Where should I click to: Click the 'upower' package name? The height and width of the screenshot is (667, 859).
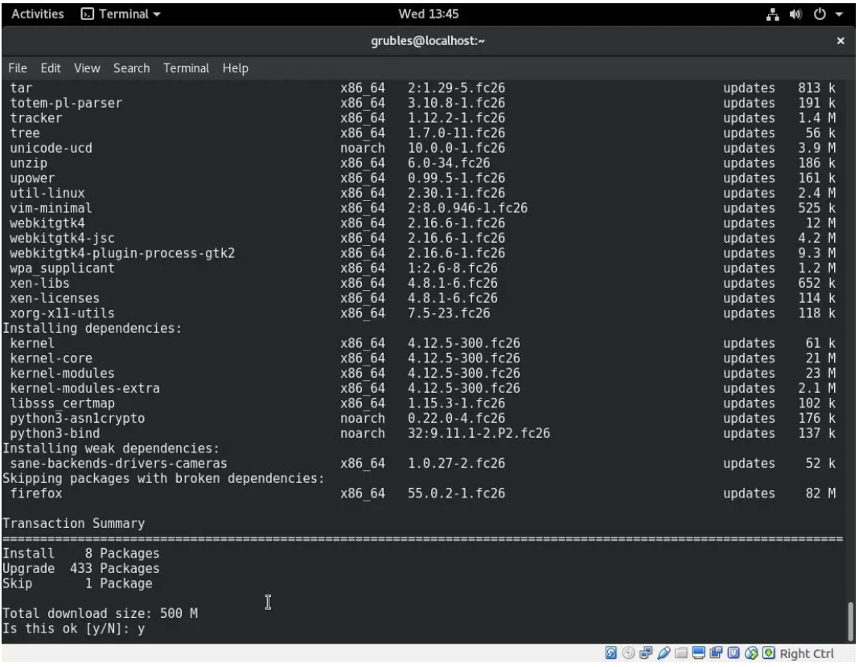click(32, 178)
